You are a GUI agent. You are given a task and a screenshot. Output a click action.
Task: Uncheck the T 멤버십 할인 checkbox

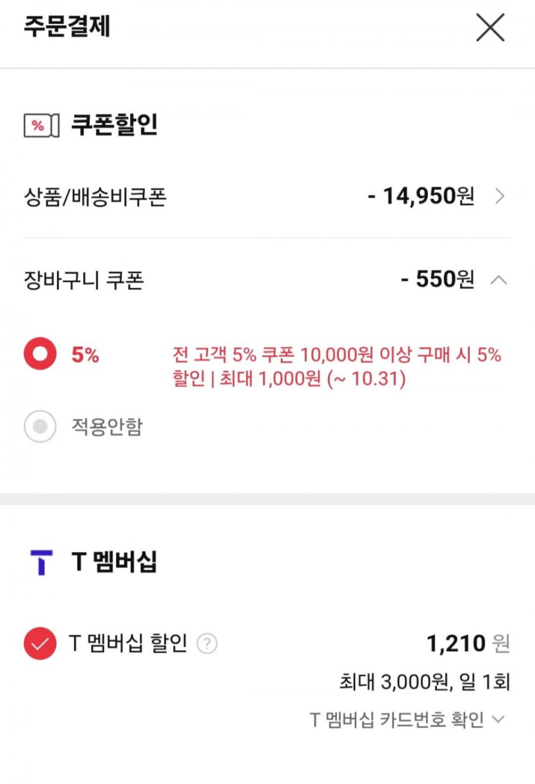[x=40, y=644]
